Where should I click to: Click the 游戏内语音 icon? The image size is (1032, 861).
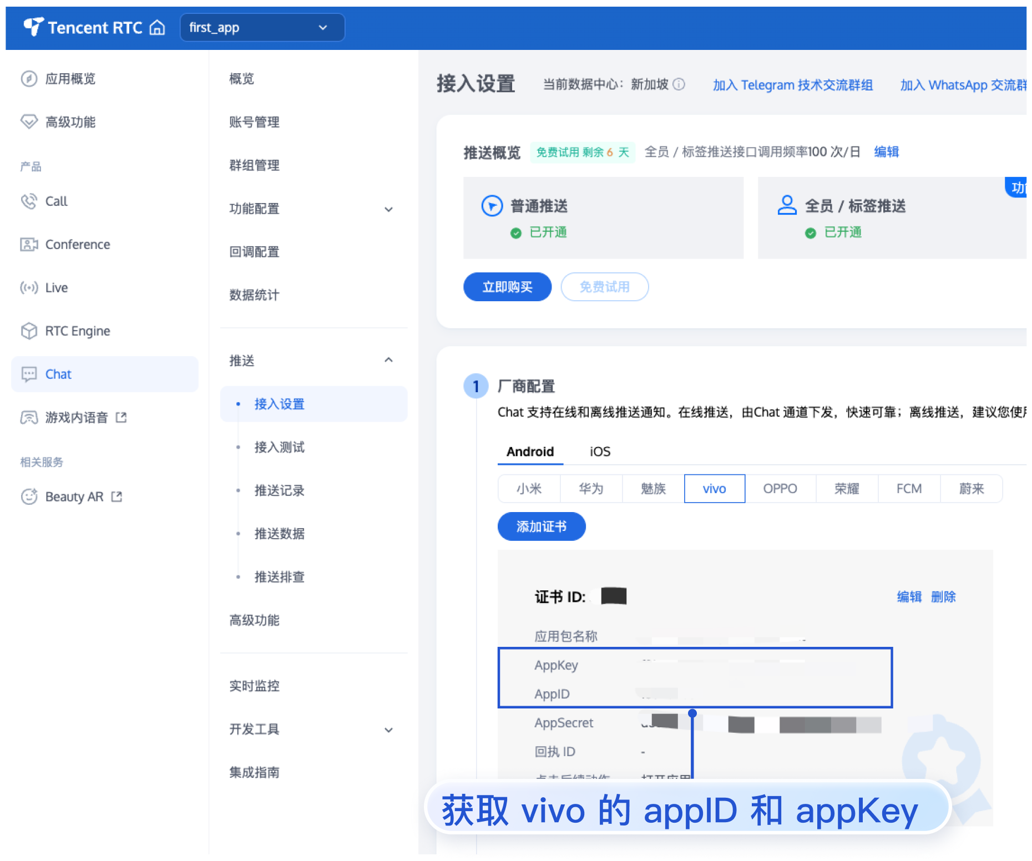pyautogui.click(x=29, y=418)
